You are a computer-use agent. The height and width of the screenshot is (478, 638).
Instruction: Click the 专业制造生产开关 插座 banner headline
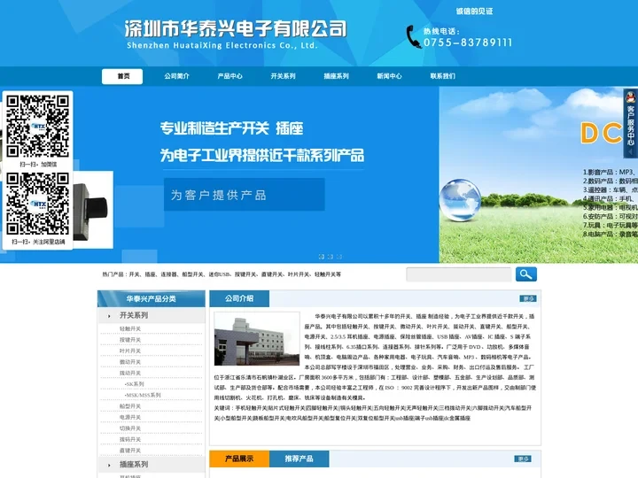click(x=231, y=128)
